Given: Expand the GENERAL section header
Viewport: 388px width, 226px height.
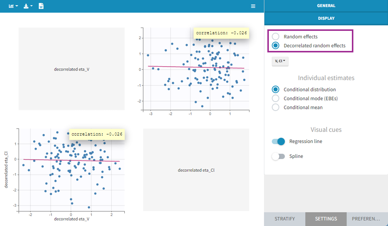Looking at the screenshot, I should point(326,6).
